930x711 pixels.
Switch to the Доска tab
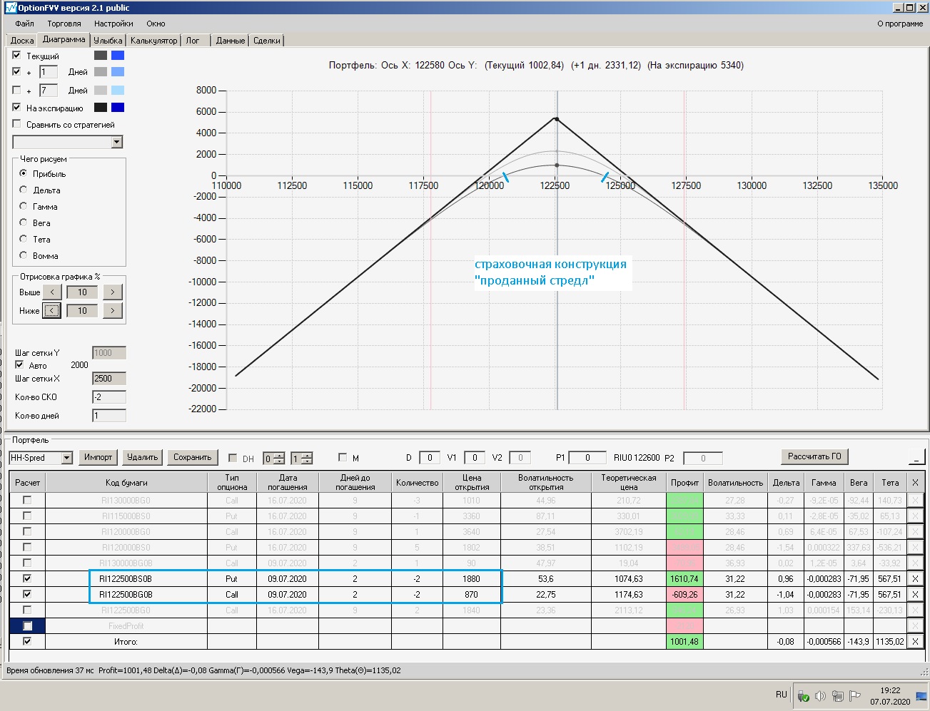22,41
